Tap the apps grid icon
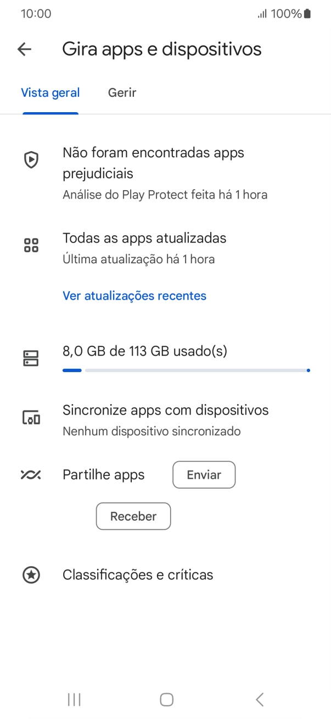Image resolution: width=331 pixels, height=719 pixels. tap(31, 246)
